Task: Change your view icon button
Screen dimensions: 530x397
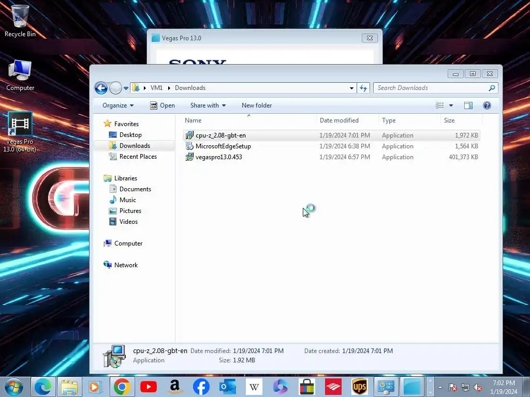Action: (x=440, y=105)
